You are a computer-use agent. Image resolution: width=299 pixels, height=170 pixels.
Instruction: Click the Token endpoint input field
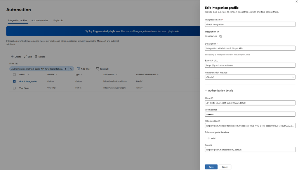(250, 126)
